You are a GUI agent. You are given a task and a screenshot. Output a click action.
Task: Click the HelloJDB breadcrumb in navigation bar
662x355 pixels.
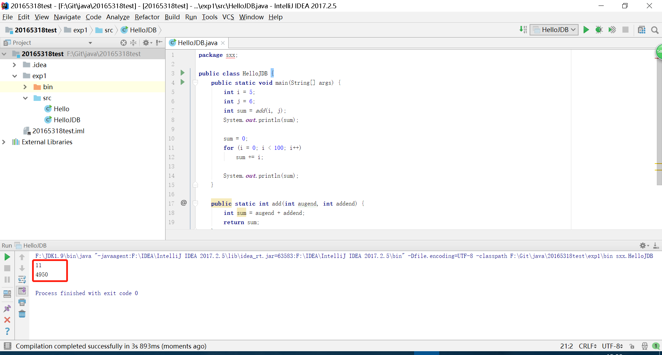click(139, 30)
